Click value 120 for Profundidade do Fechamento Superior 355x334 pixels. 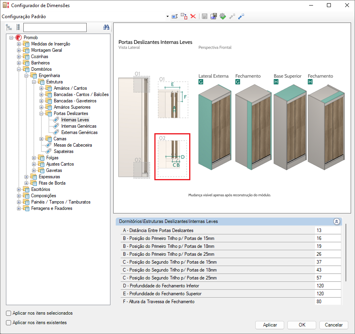click(328, 294)
